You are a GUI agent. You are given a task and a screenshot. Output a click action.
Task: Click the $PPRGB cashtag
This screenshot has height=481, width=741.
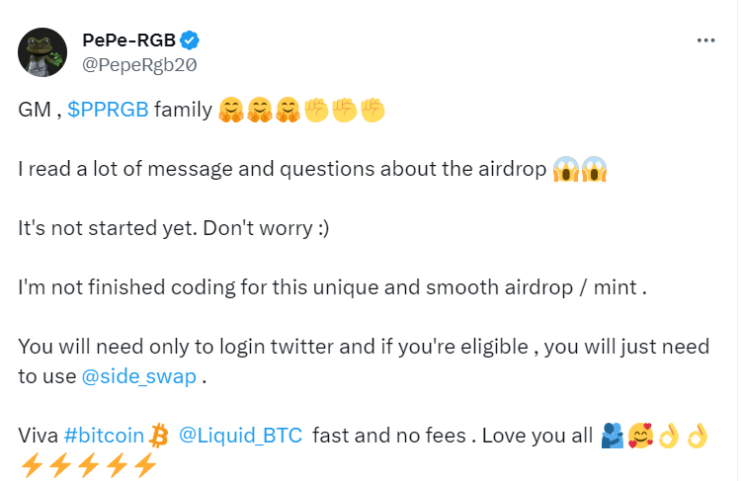point(109,110)
